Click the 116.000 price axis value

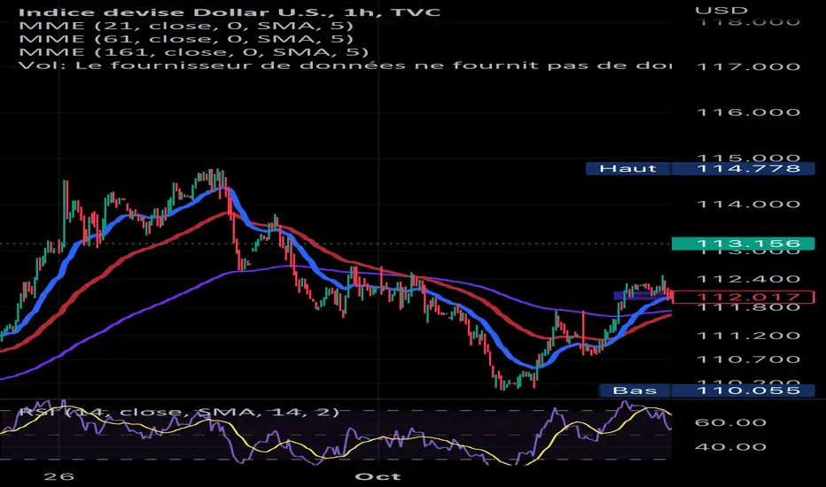click(749, 112)
